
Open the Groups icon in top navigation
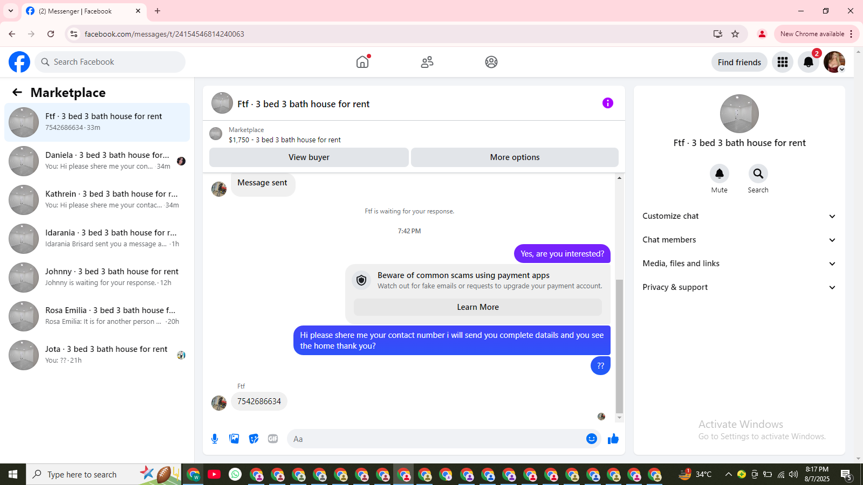[491, 62]
